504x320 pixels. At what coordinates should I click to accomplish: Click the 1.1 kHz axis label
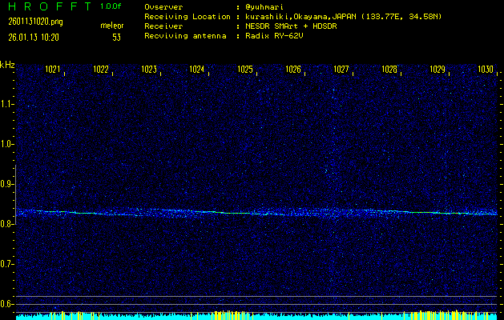pos(7,104)
